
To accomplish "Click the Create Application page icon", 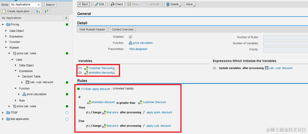I will pos(5,11).
